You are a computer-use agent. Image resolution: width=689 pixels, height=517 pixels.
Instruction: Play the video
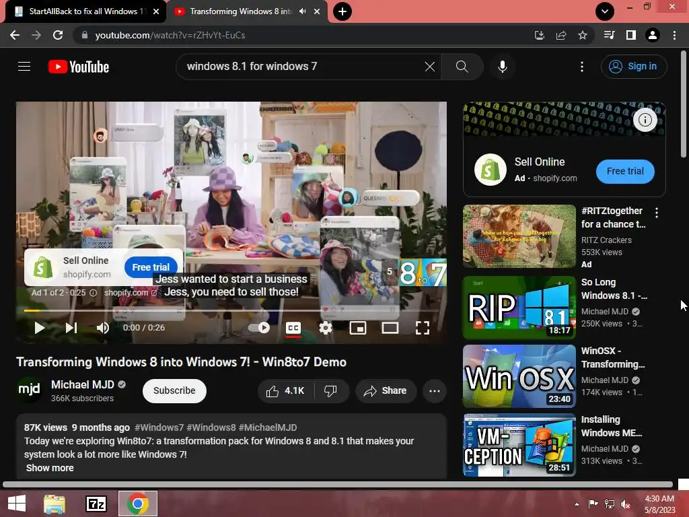coord(40,328)
